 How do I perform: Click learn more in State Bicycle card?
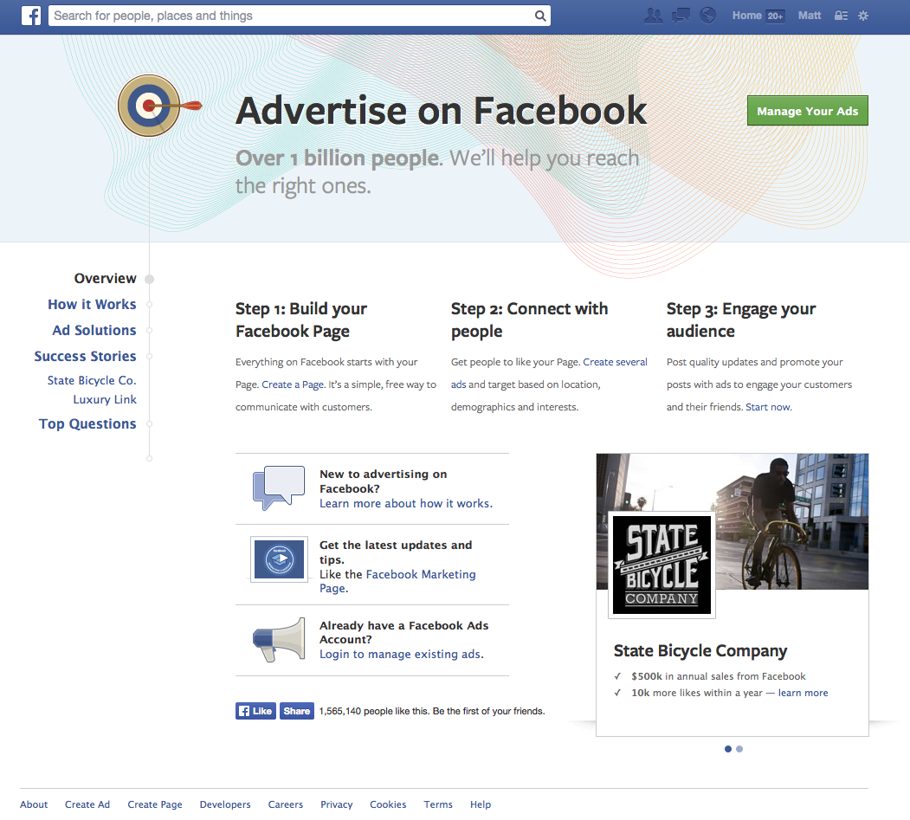coord(803,693)
